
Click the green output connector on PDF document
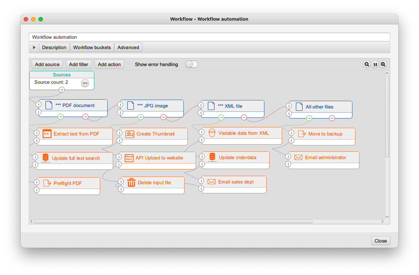click(61, 117)
